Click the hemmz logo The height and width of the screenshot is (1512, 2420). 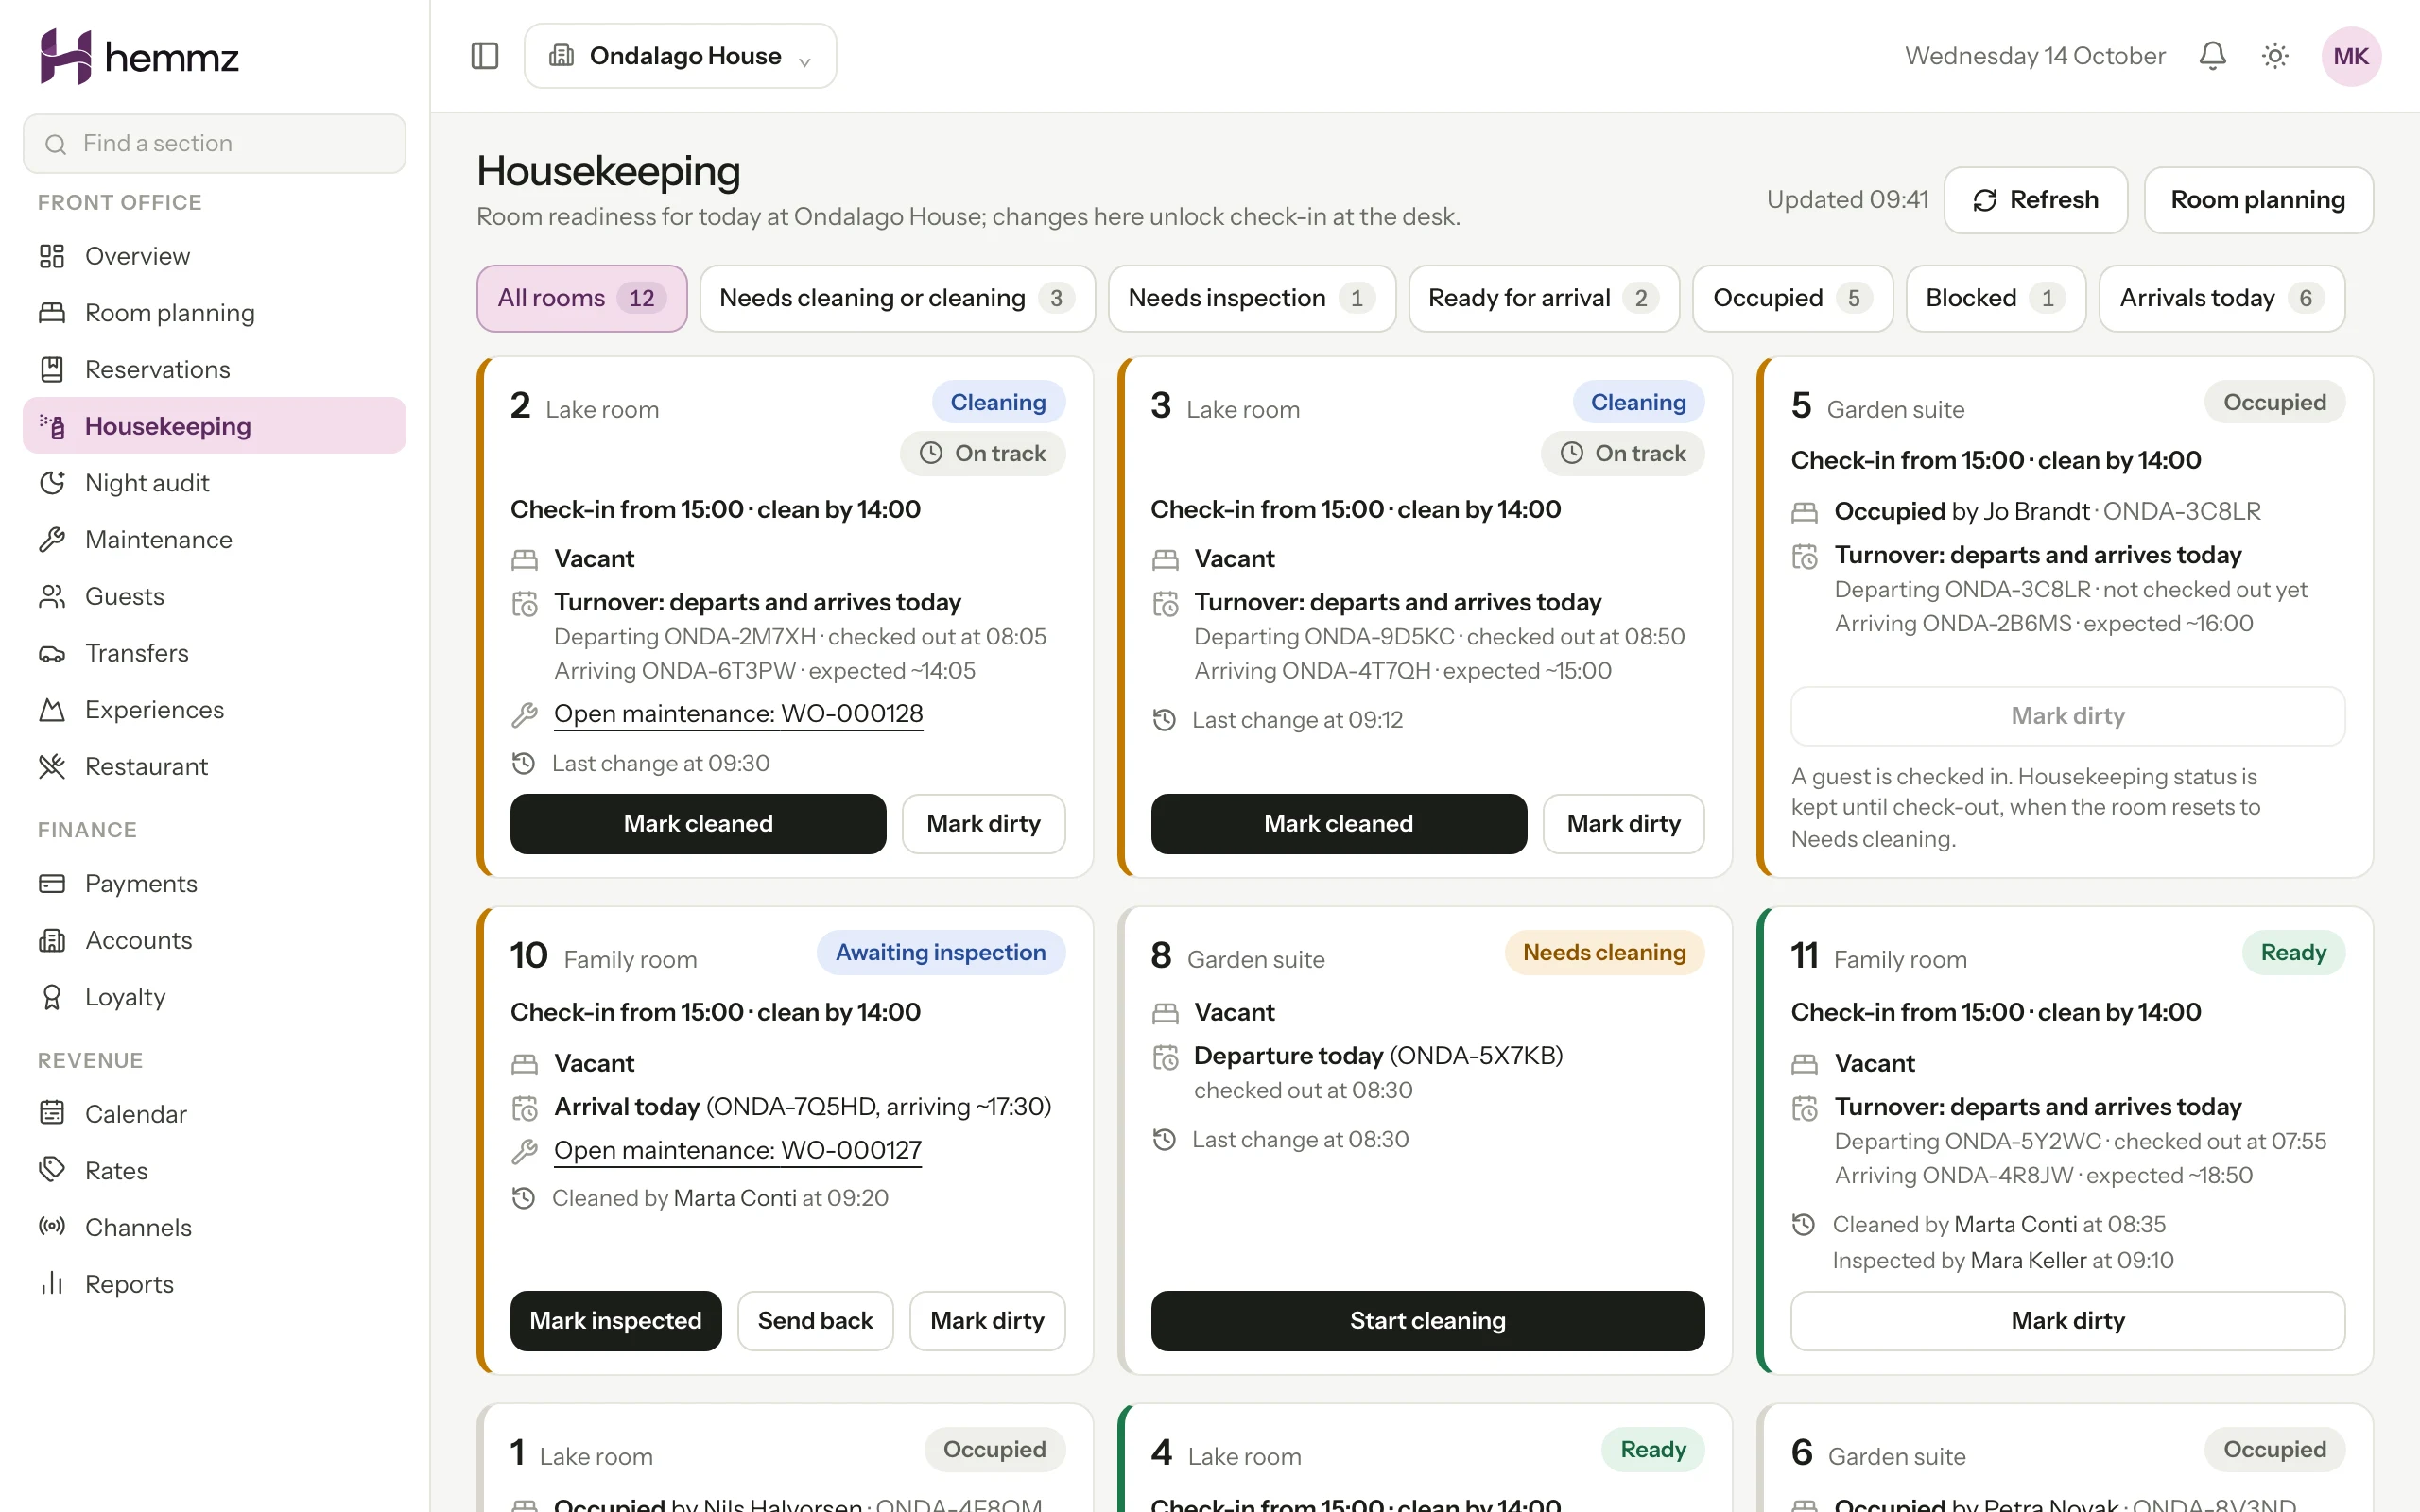[139, 57]
